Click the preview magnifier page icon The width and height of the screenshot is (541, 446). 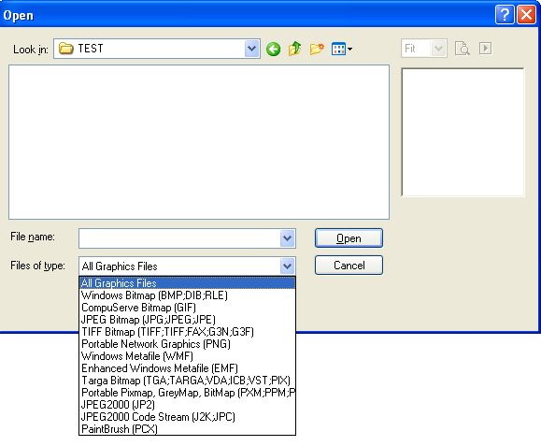463,49
